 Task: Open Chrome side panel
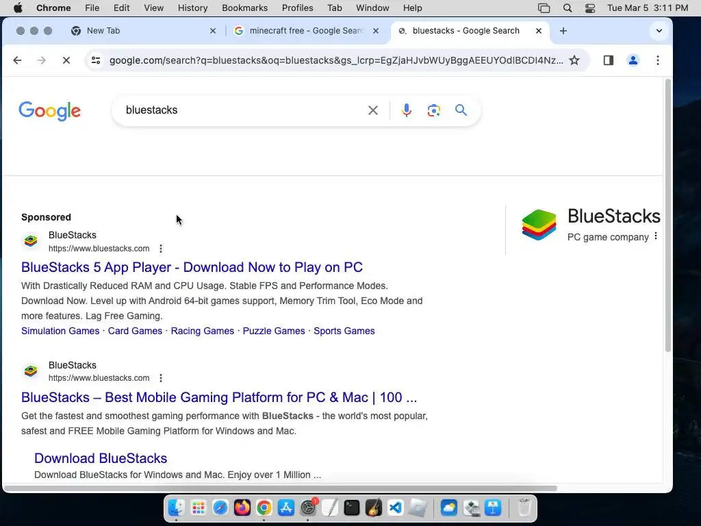click(x=608, y=60)
